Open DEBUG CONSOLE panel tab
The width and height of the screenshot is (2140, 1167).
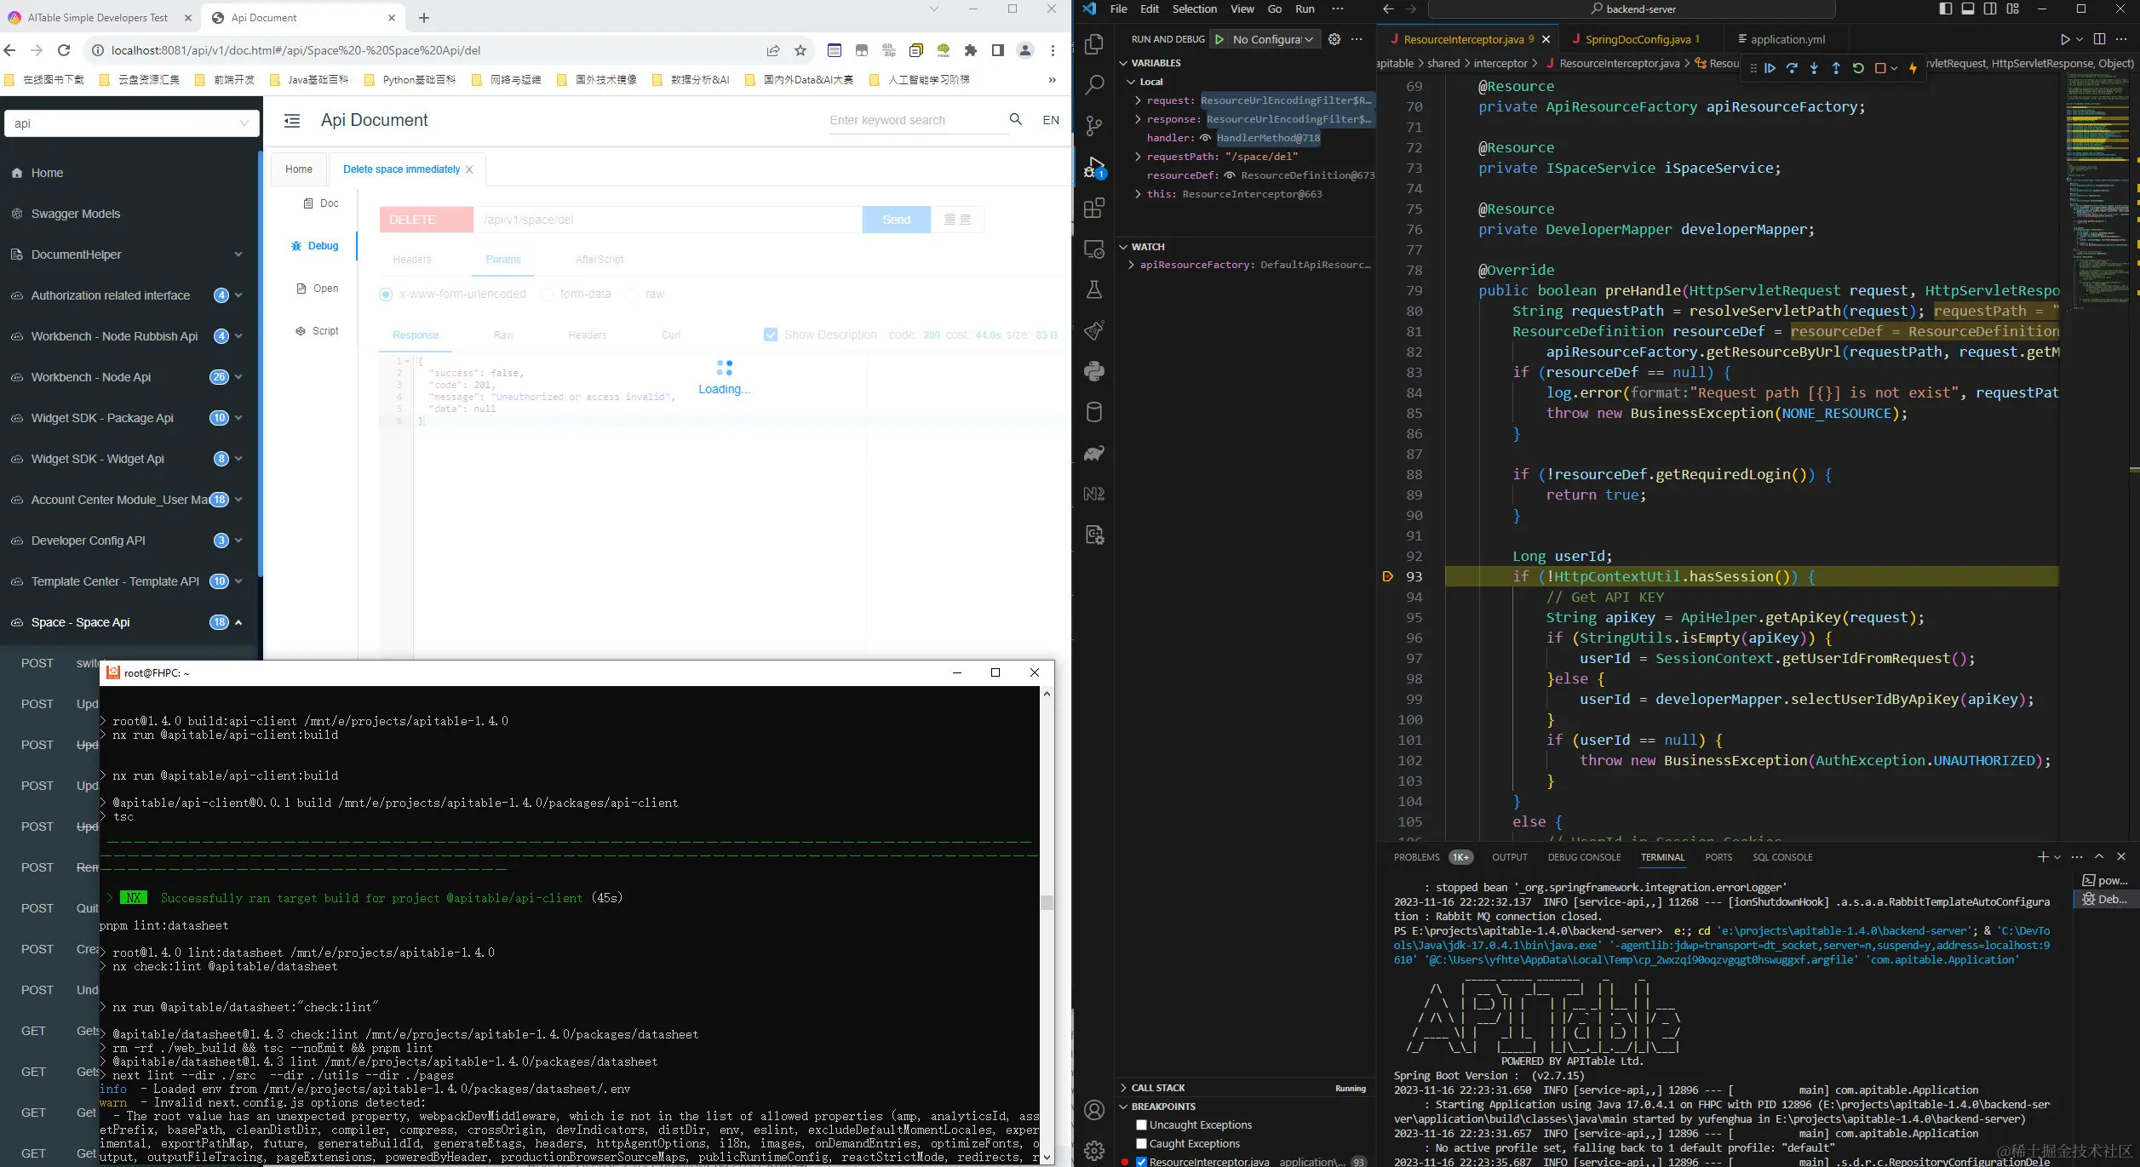pos(1584,857)
